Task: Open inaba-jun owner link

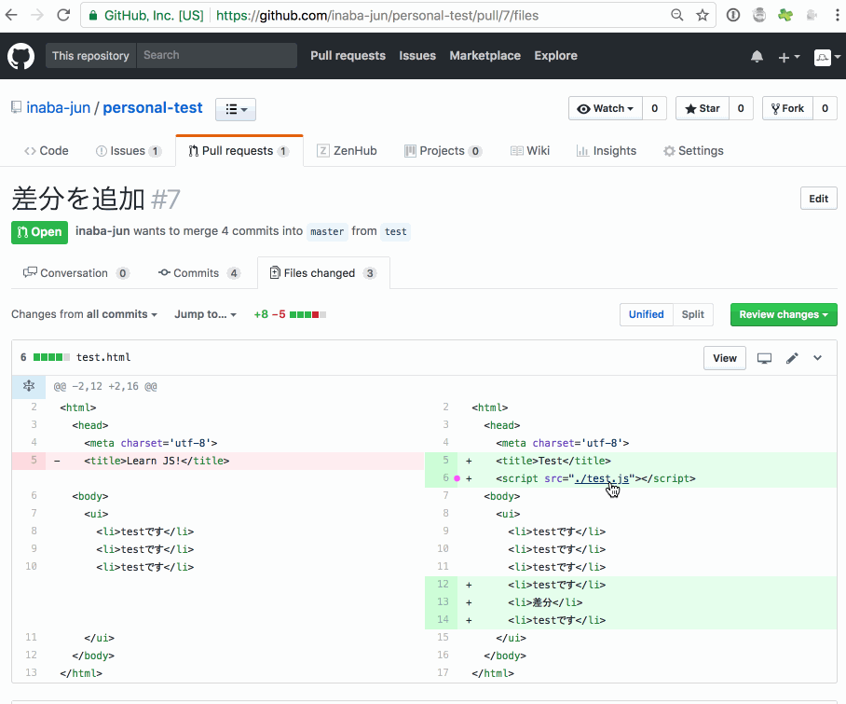Action: coord(59,108)
